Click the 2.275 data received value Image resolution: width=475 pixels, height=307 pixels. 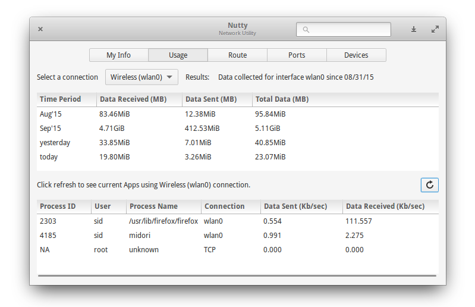[x=354, y=236]
